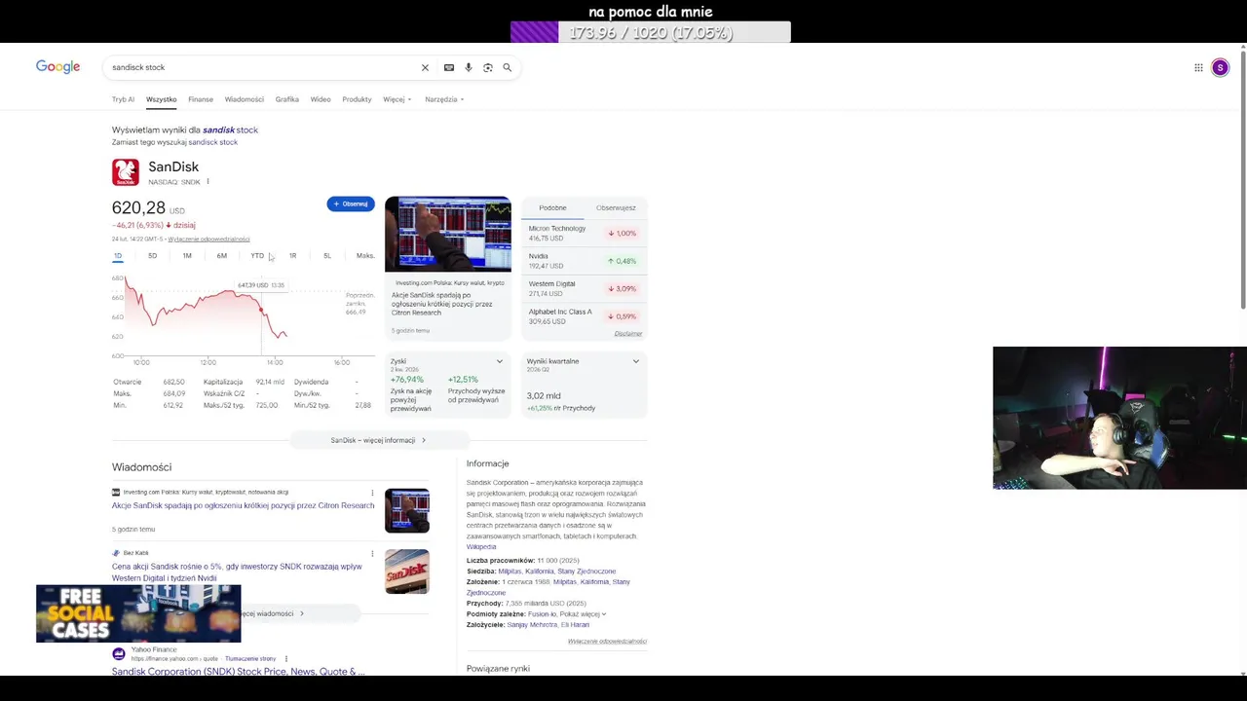
Task: Open the on-screen keyboard icon in search bar
Action: (x=448, y=67)
